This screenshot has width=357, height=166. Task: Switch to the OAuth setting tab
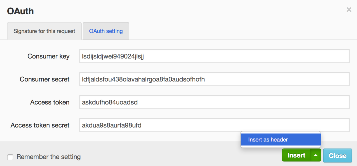(106, 31)
